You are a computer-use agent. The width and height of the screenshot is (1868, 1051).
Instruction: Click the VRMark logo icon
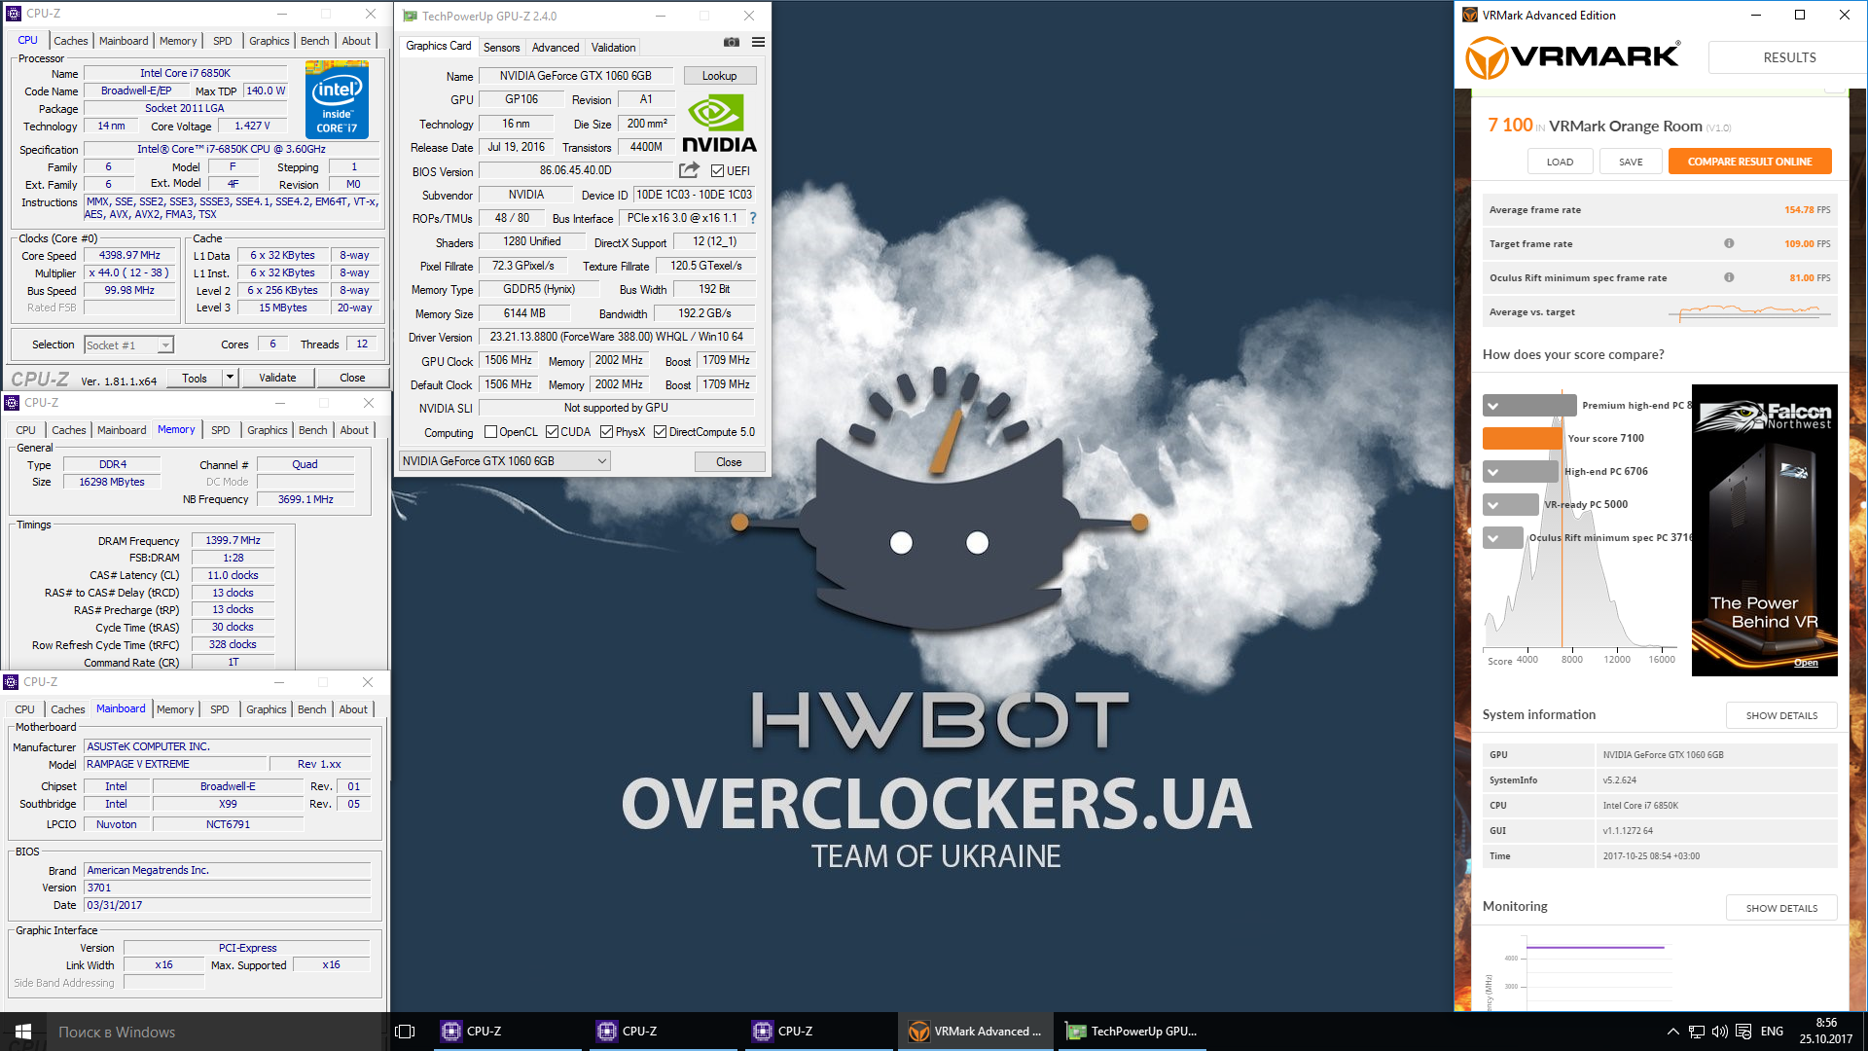coord(1487,57)
